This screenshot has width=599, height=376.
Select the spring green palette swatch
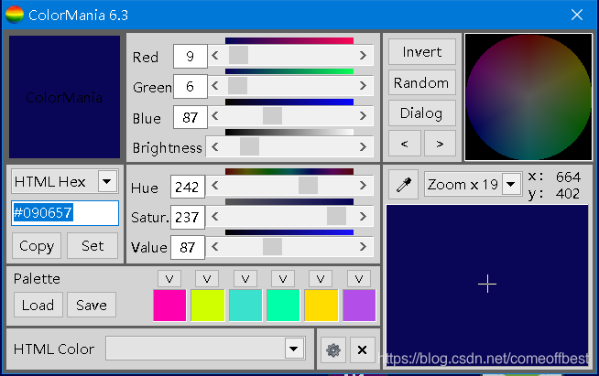click(283, 305)
